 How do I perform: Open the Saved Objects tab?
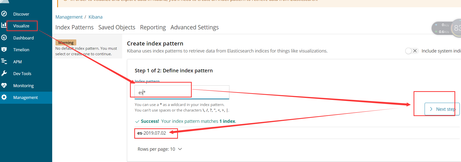pos(117,27)
